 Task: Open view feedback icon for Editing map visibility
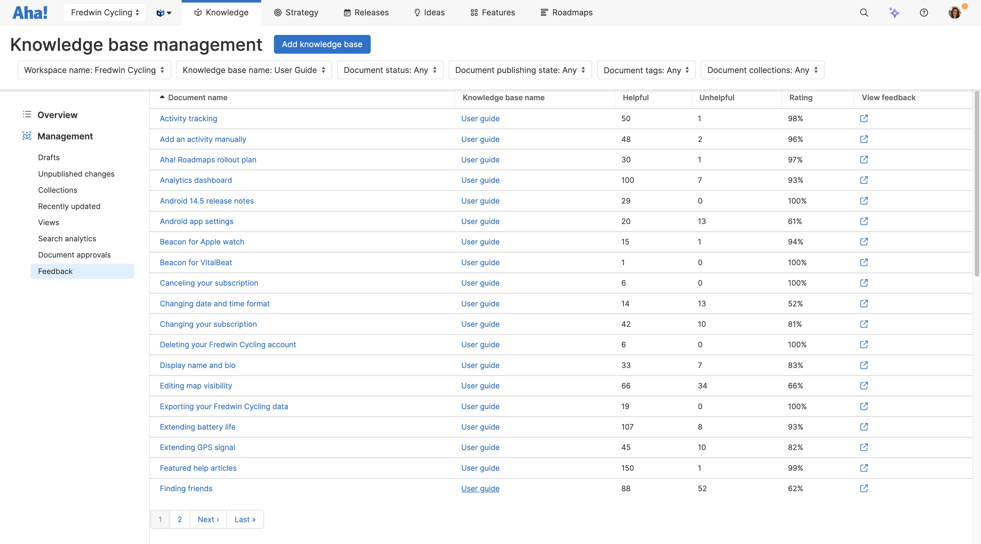click(864, 386)
